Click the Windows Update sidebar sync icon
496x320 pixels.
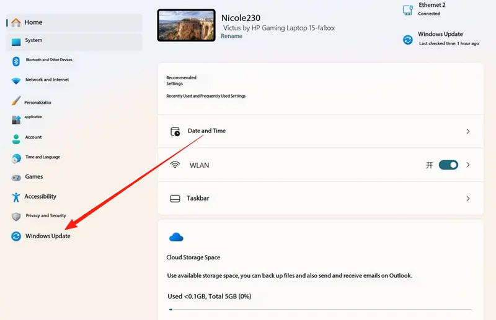pyautogui.click(x=16, y=236)
